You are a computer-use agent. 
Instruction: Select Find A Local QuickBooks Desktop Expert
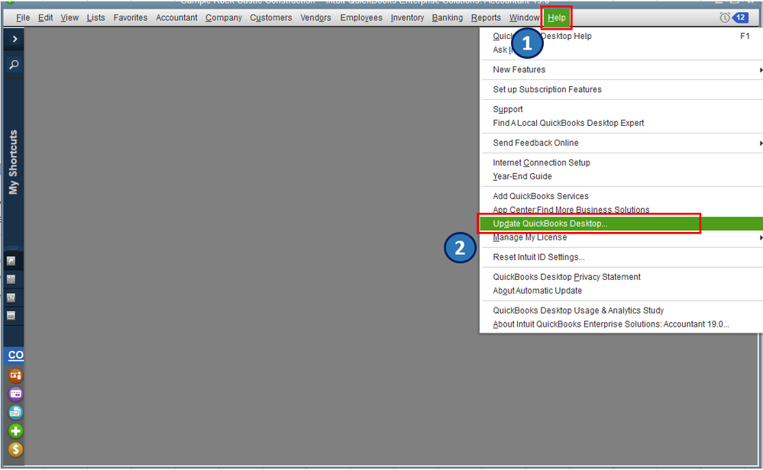click(x=622, y=123)
